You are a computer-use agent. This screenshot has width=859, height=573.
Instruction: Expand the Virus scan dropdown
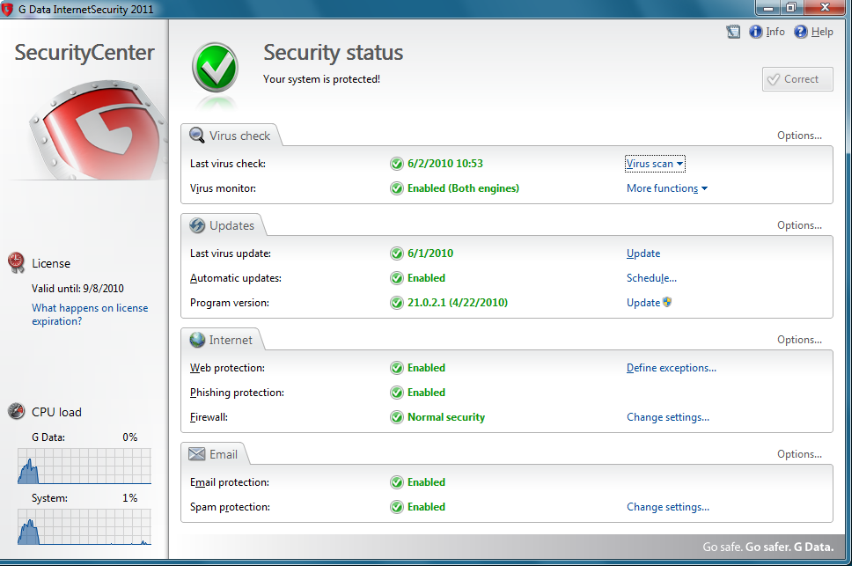click(655, 164)
